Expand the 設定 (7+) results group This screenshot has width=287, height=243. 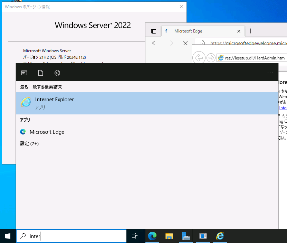pyautogui.click(x=29, y=143)
